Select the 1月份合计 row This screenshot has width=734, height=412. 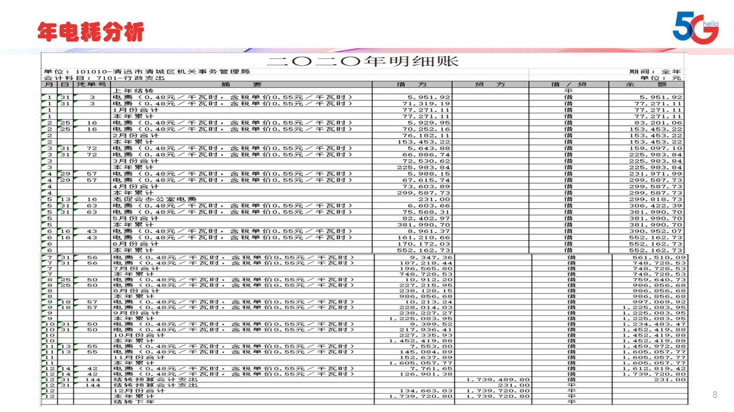[364, 110]
